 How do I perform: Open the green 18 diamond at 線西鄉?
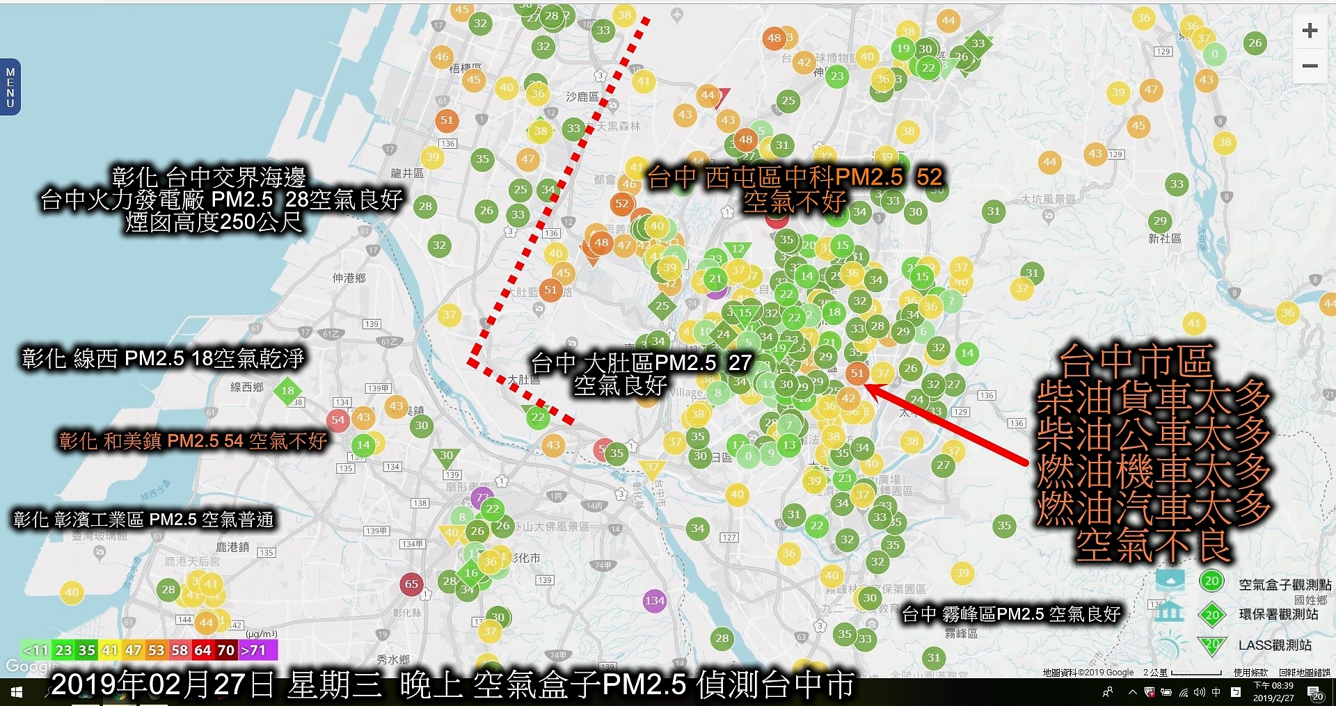pos(287,390)
